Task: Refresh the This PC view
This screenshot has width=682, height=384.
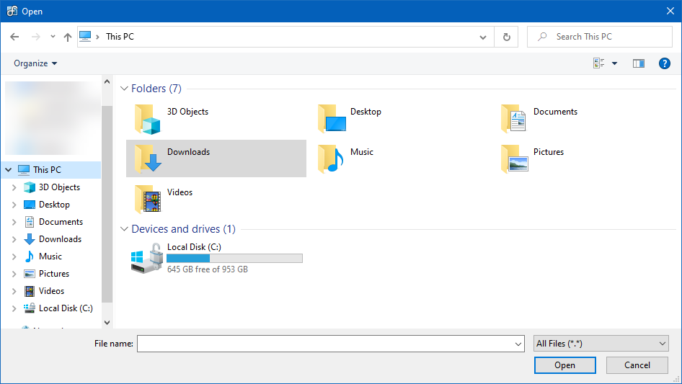Action: click(506, 37)
